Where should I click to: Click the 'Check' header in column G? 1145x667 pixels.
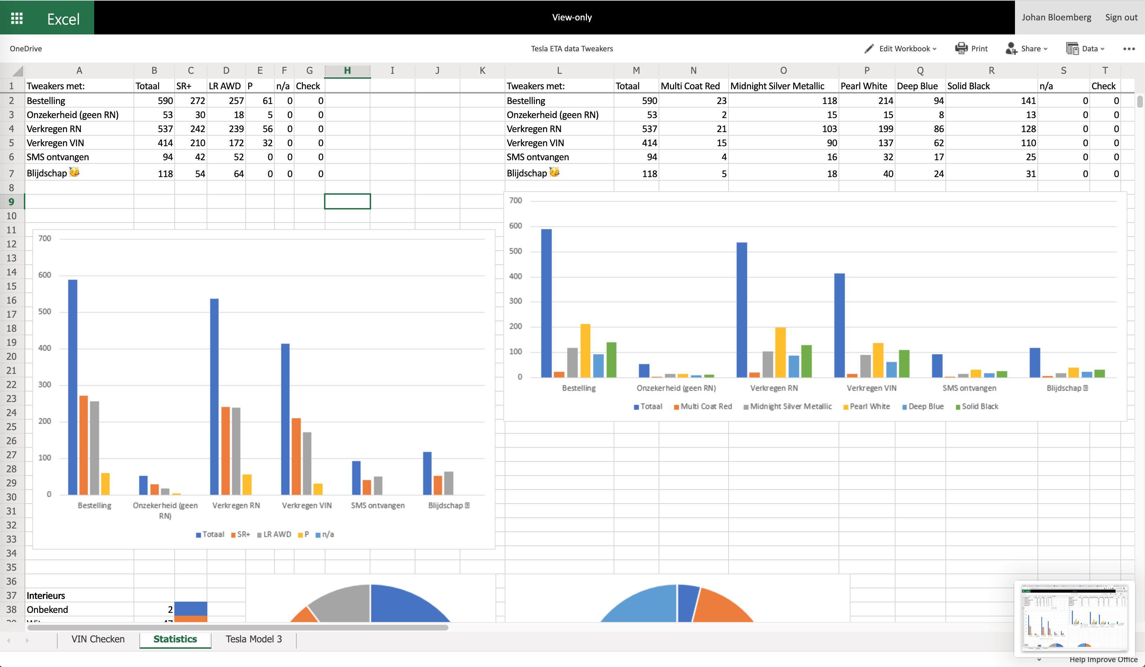coord(309,86)
